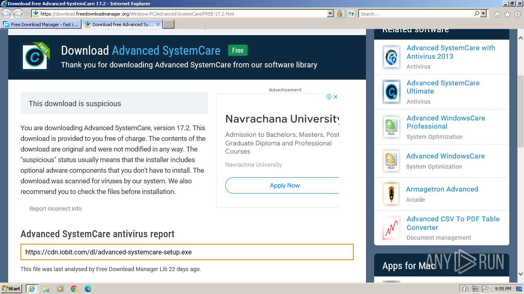Click the security lock icon in address bar

pos(339,13)
